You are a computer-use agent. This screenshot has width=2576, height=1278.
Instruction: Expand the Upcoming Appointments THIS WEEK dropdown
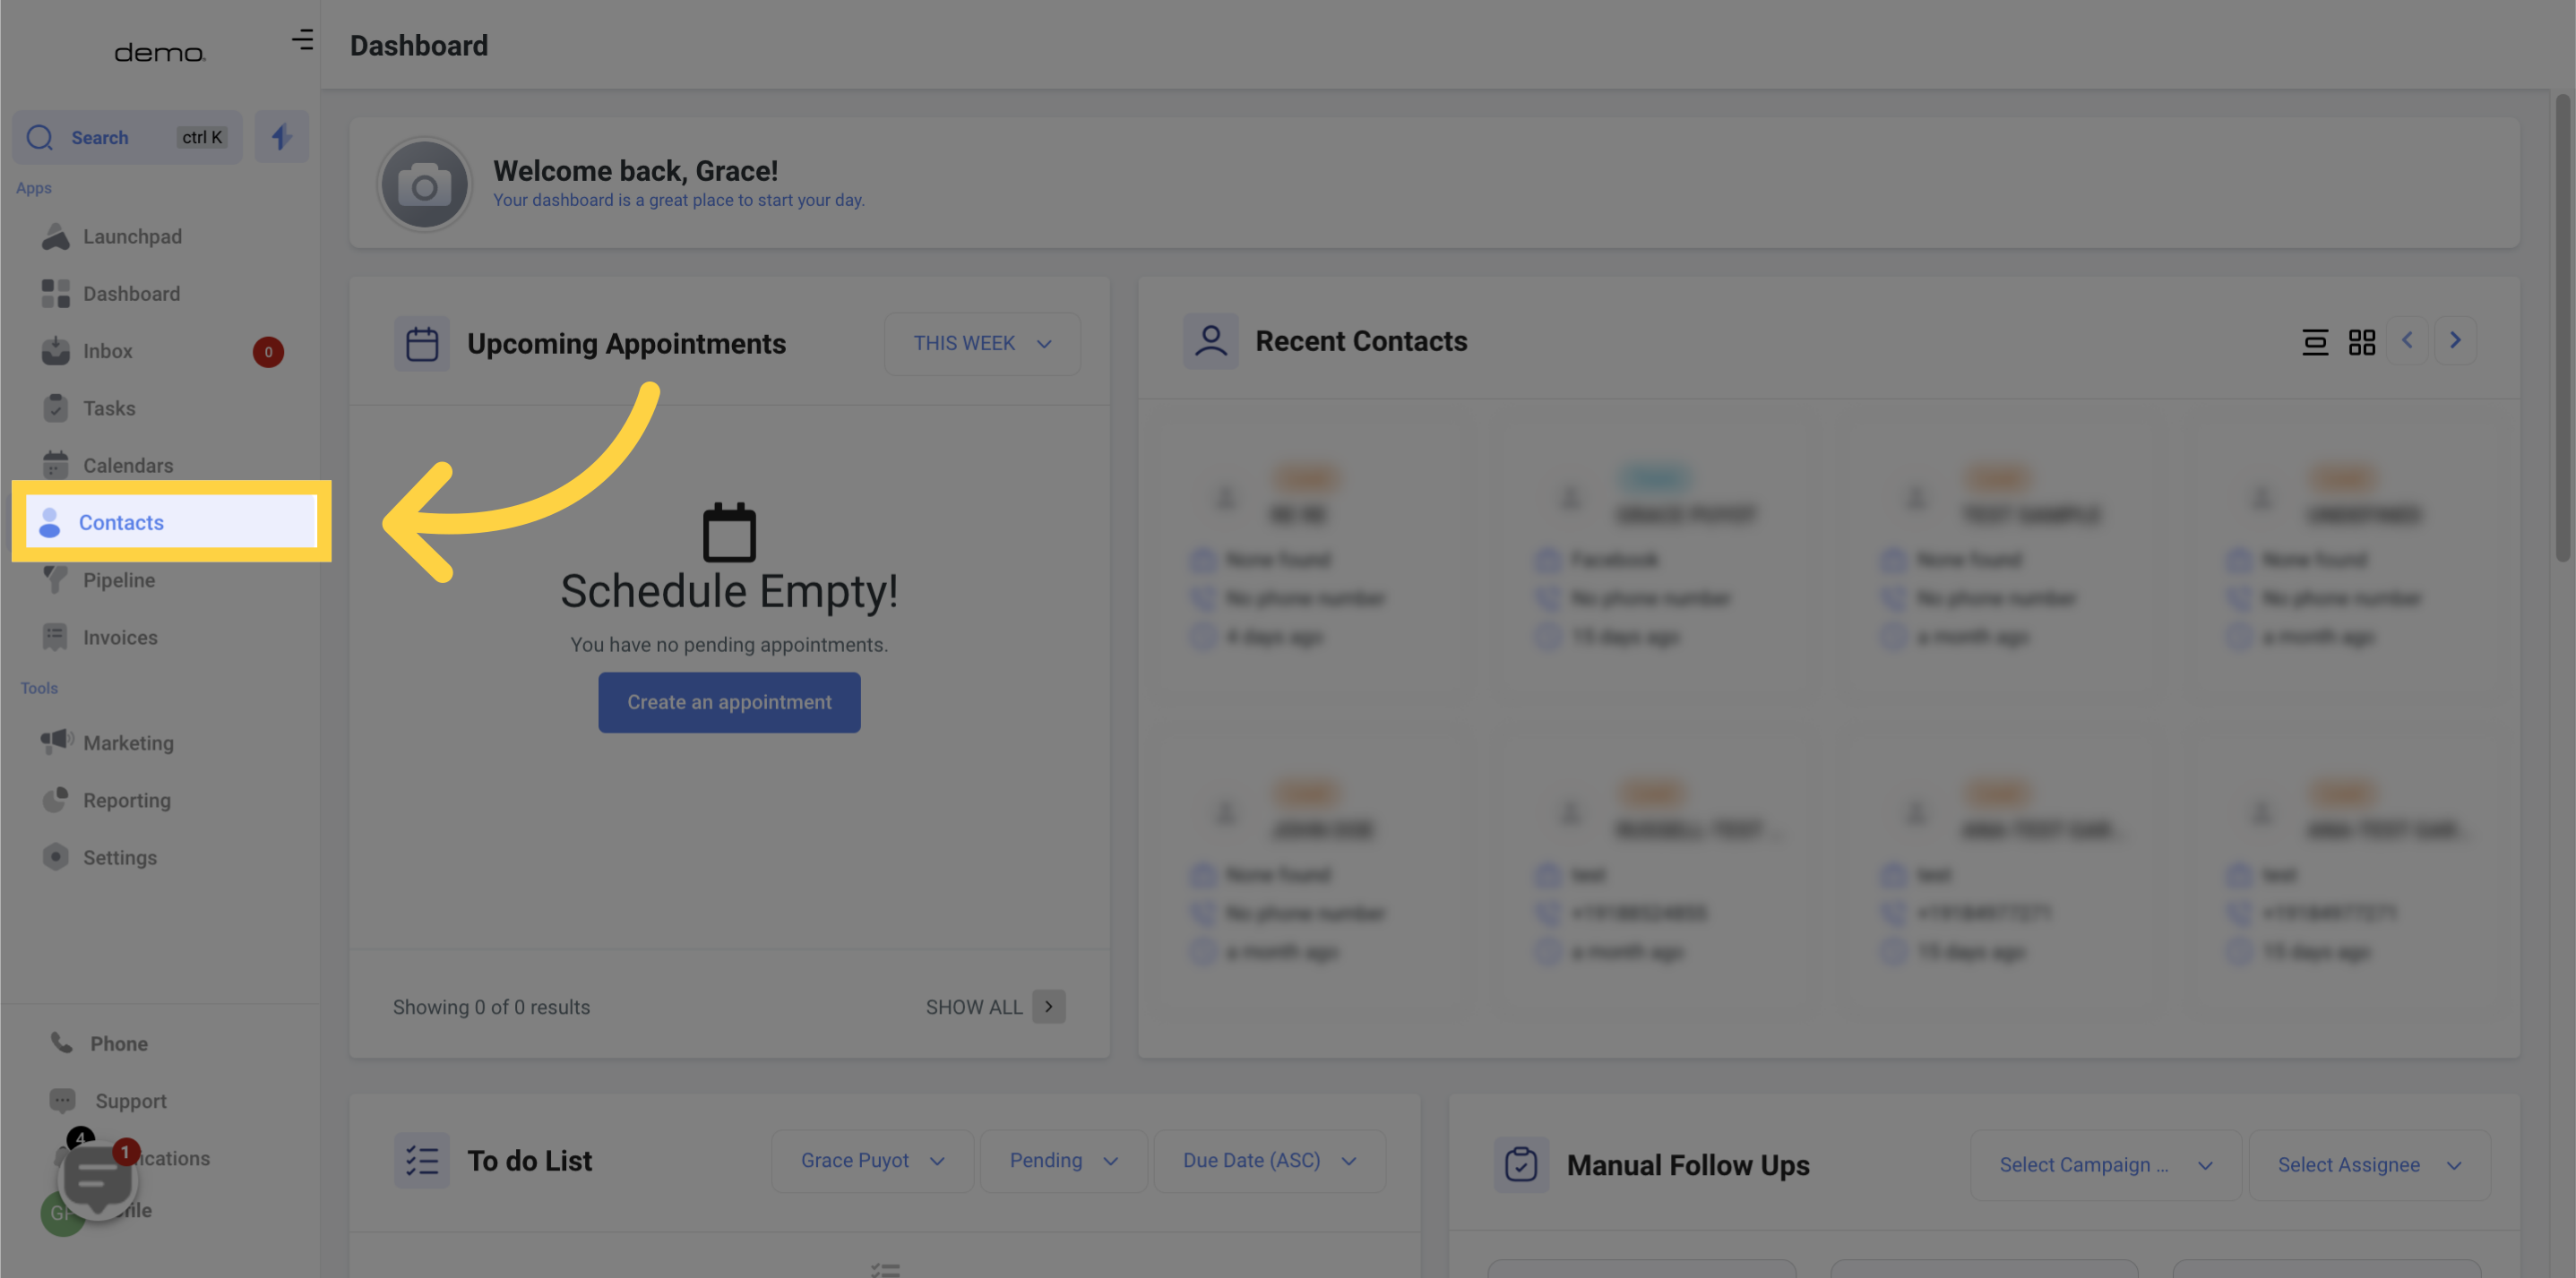coord(982,343)
